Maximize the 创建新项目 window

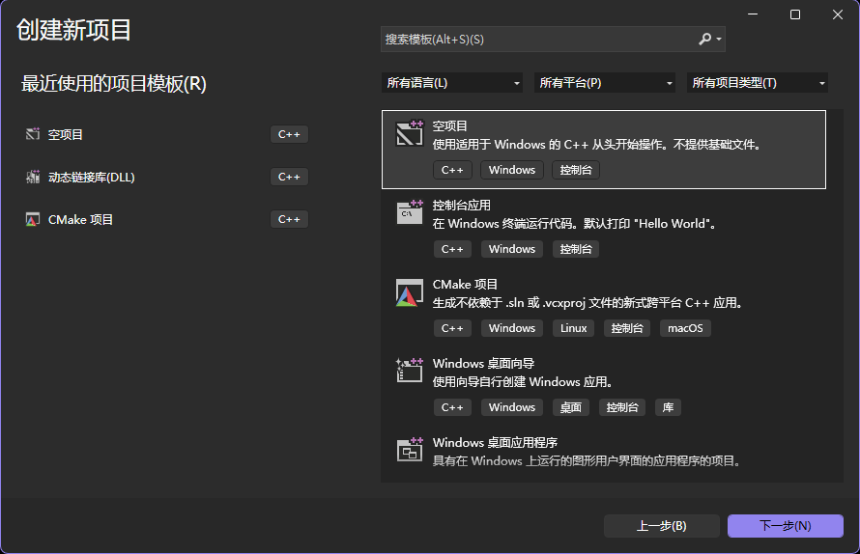click(x=794, y=14)
